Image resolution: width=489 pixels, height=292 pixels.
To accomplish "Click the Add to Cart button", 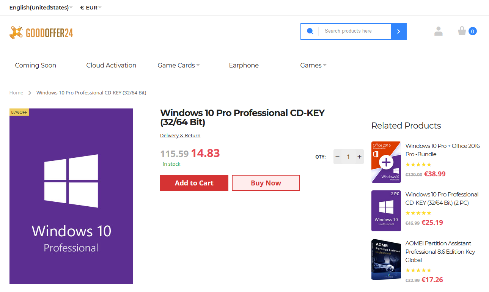I will click(194, 183).
